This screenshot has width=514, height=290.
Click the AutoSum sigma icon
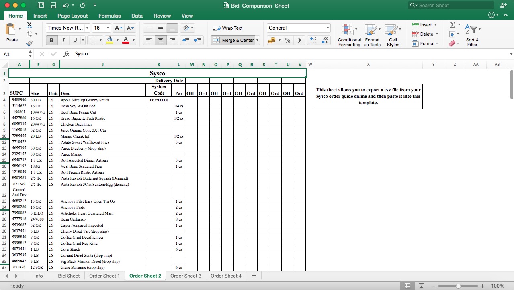(x=452, y=25)
